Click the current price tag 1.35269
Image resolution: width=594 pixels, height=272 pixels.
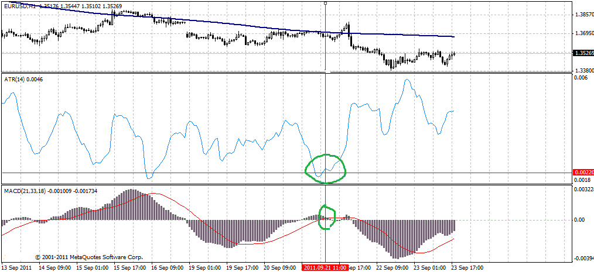583,53
